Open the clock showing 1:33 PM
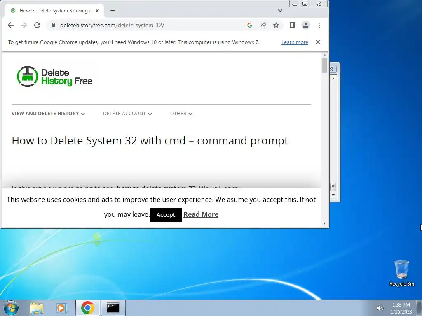This screenshot has width=422, height=316. point(401,308)
